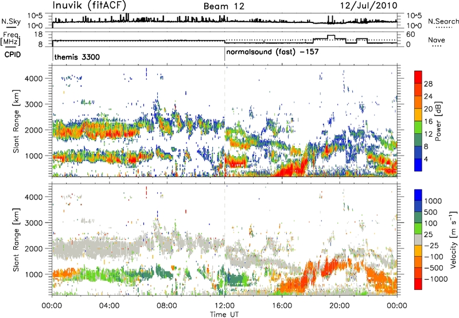459x318 pixels.
Task: Click the "Slant Range [km]" label of the velocity panel
Action: (x=16, y=239)
